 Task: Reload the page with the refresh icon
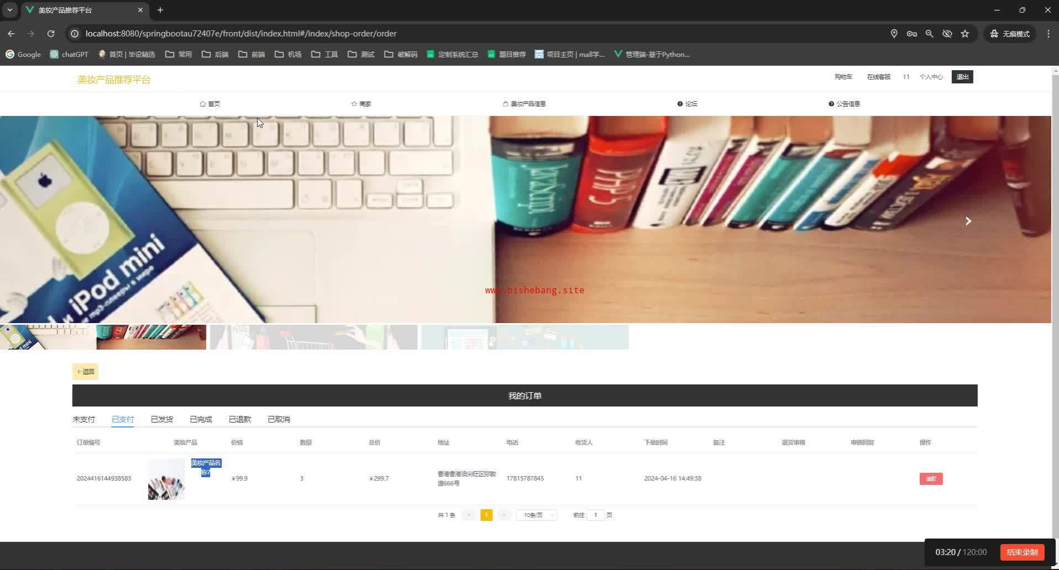point(51,34)
